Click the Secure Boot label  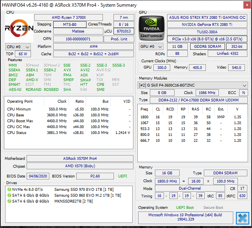pyautogui.click(x=213, y=208)
